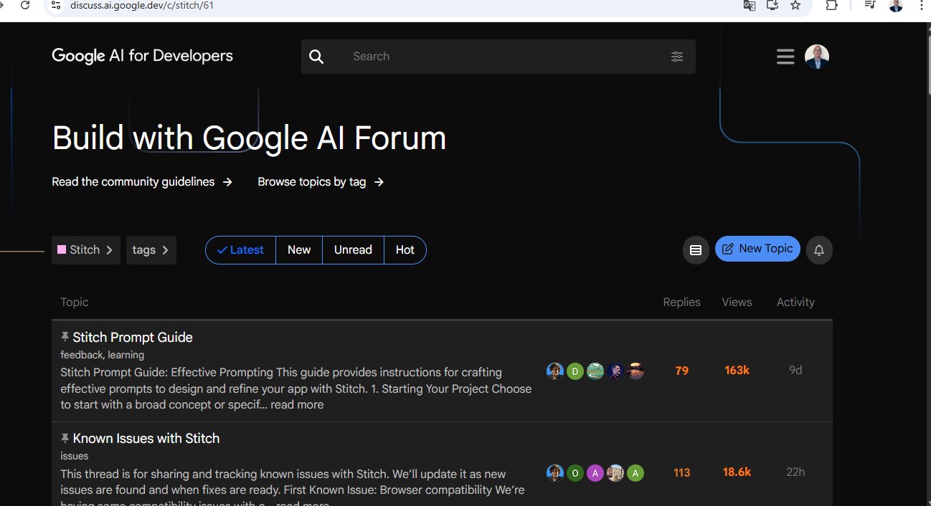Click the New Topic button
This screenshot has height=506, width=931.
coord(757,249)
